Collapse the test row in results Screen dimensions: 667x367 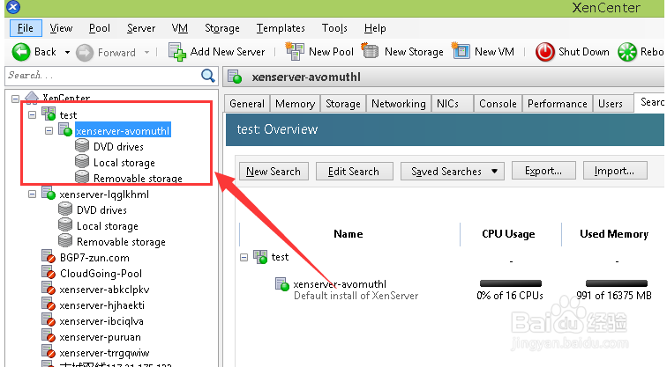[244, 258]
